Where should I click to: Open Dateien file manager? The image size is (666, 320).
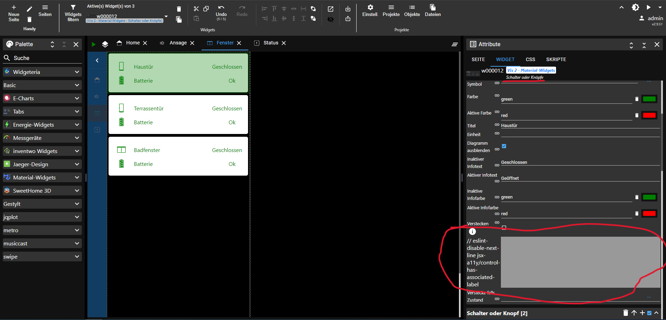coord(433,11)
